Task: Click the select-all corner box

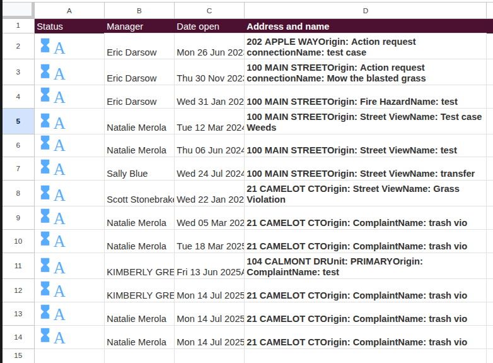Action: [18, 10]
